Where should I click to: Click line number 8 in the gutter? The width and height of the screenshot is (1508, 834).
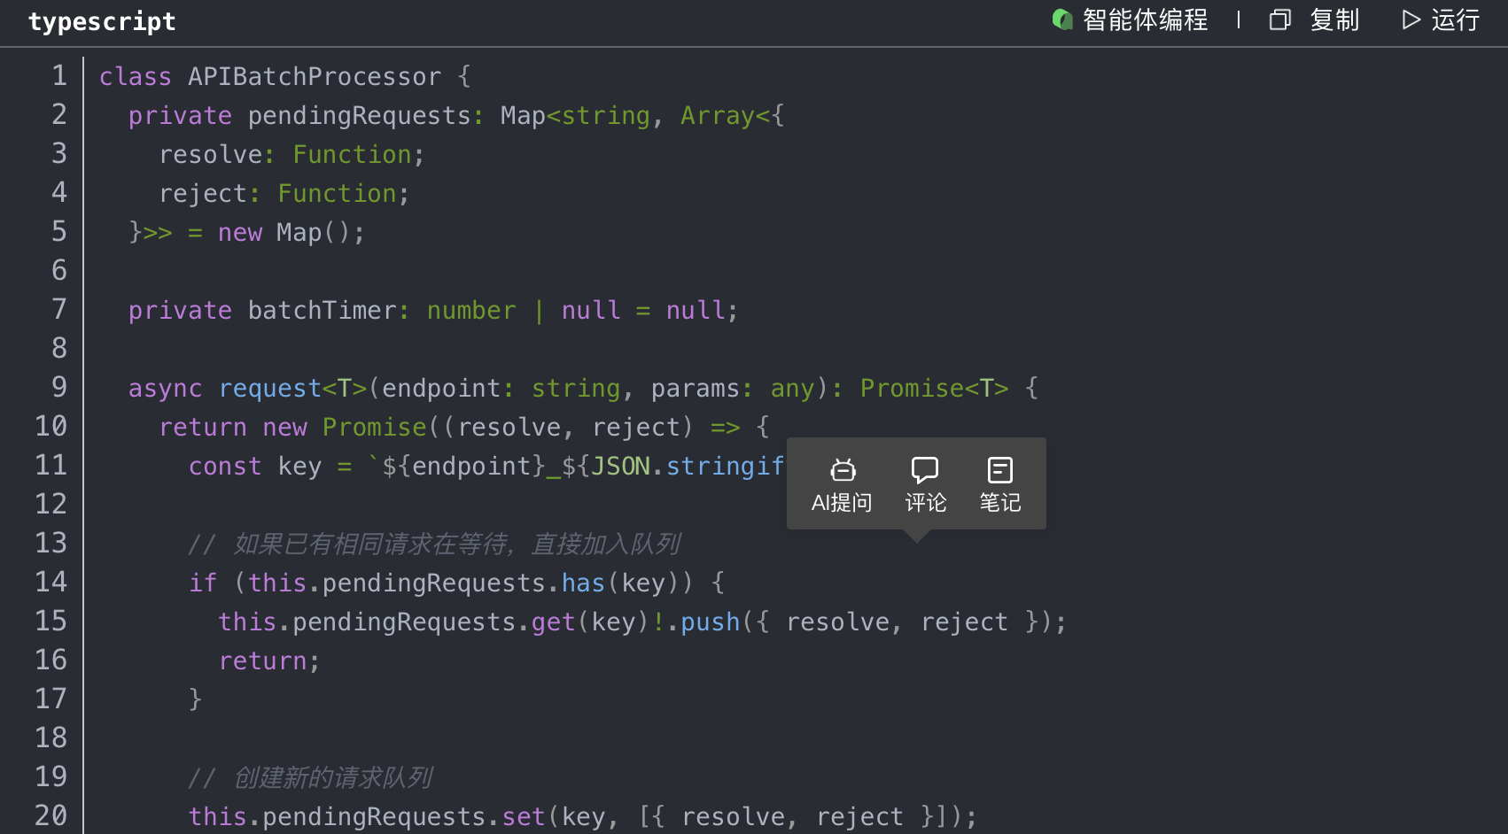tap(58, 349)
